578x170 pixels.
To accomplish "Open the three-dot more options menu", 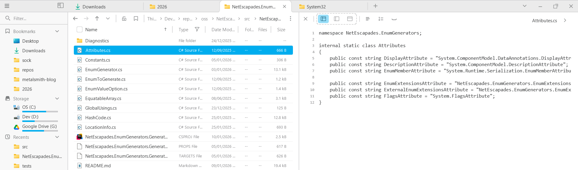I will (290, 19).
